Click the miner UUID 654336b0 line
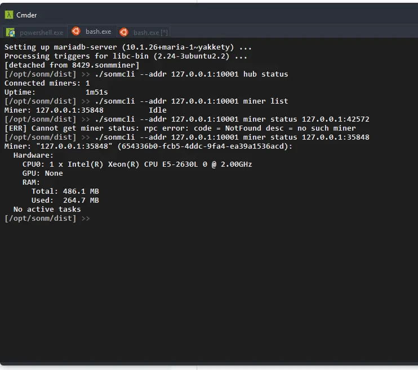 (148, 146)
